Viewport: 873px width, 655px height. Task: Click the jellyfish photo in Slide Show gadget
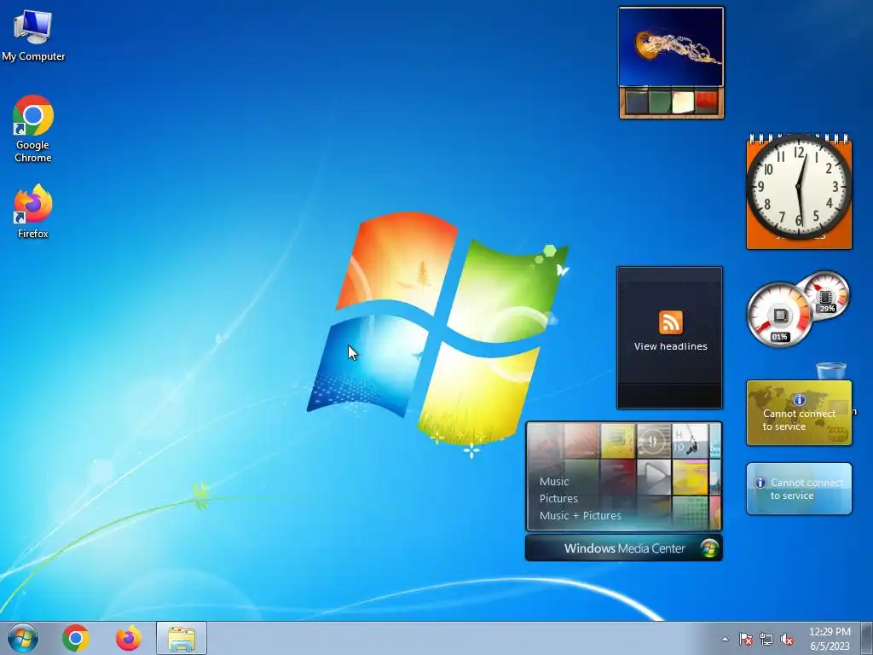click(671, 48)
